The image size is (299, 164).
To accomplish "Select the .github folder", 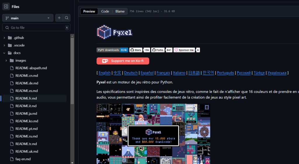I will pos(19,38).
